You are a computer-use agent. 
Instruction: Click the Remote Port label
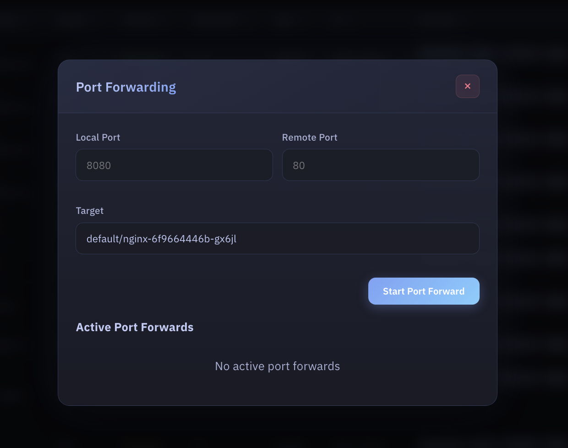[x=310, y=137]
